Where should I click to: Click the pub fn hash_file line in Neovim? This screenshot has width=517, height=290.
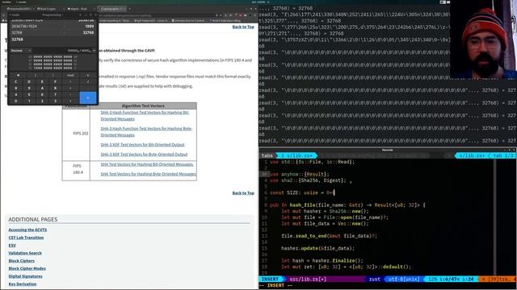click(347, 205)
